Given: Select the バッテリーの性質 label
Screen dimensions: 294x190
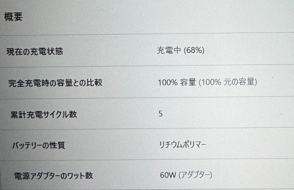Looking at the screenshot, I should [x=38, y=146].
